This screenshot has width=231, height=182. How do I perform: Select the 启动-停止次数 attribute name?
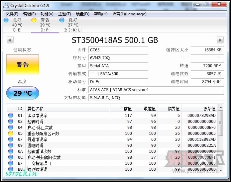coord(40,128)
